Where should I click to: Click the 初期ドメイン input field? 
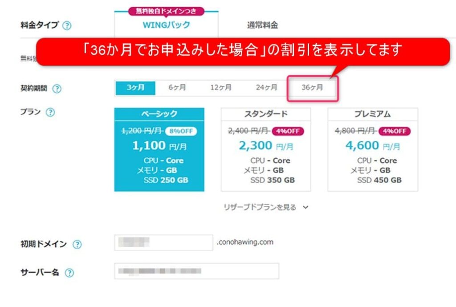(164, 243)
